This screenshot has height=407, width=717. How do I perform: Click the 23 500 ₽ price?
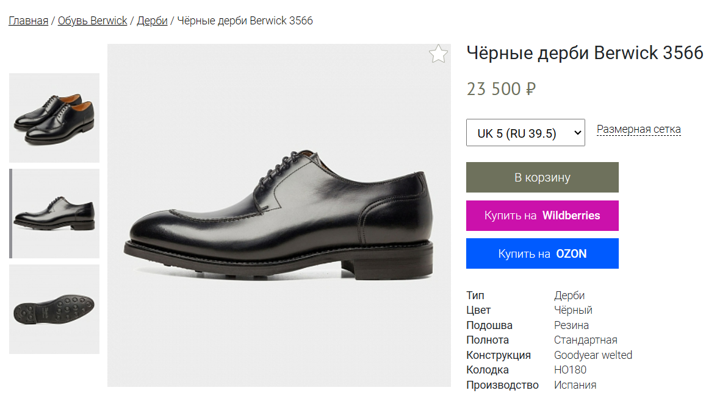(x=501, y=88)
